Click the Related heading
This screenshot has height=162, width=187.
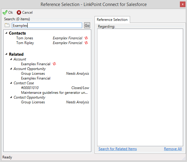16,54
